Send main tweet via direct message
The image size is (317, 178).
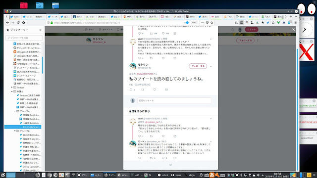click(x=166, y=89)
